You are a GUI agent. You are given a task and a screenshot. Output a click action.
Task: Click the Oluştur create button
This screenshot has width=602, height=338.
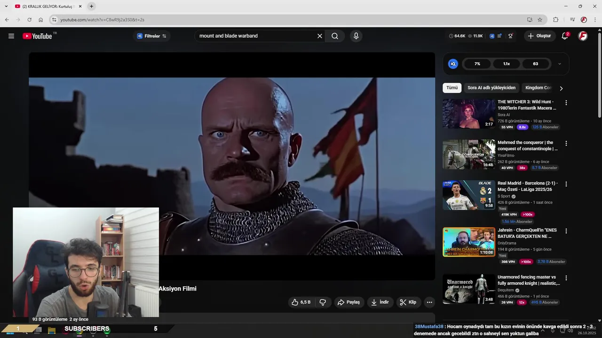539,36
